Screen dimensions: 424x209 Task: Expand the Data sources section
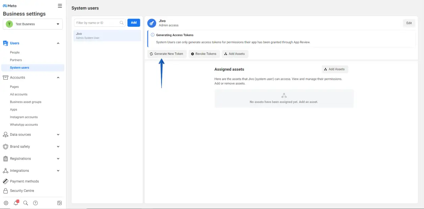[58, 135]
